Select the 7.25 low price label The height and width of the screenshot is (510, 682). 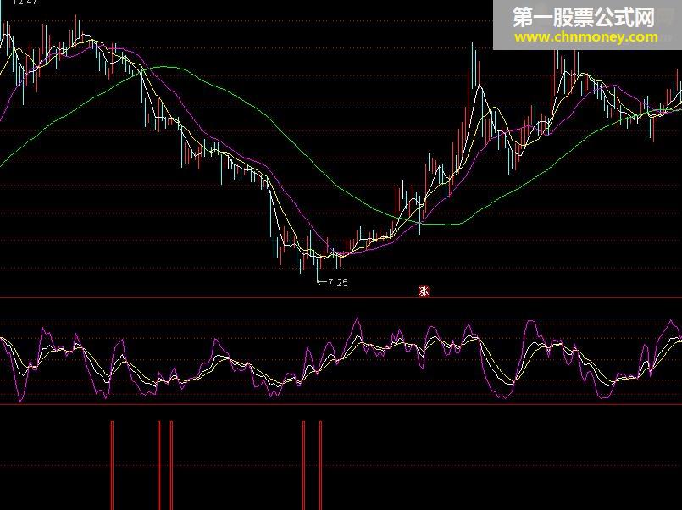pyautogui.click(x=337, y=283)
